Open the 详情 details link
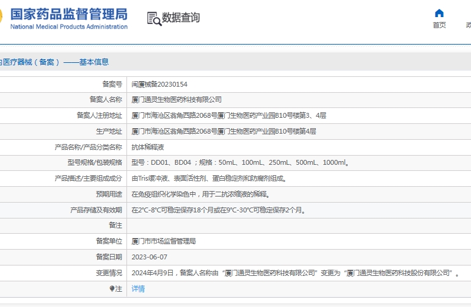This screenshot has height=307, width=471. click(x=138, y=289)
